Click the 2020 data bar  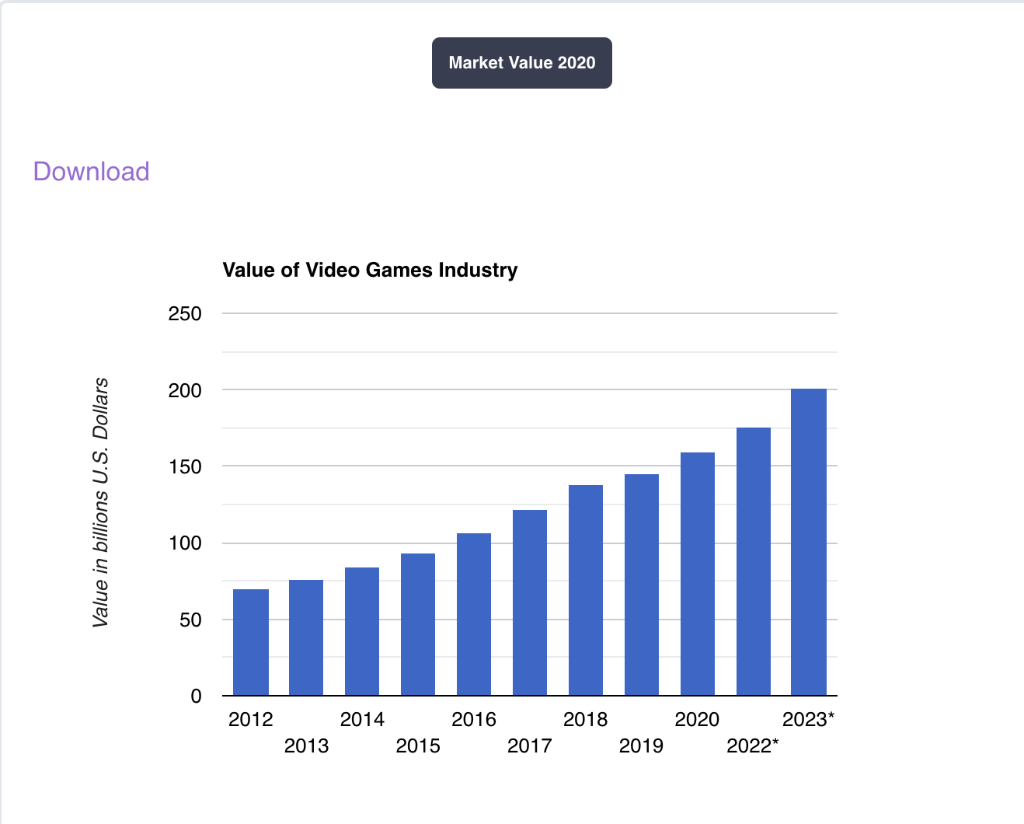tap(698, 574)
